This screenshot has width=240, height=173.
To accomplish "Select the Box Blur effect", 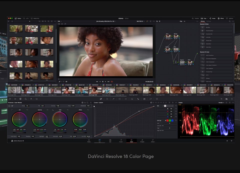I will (x=216, y=27).
